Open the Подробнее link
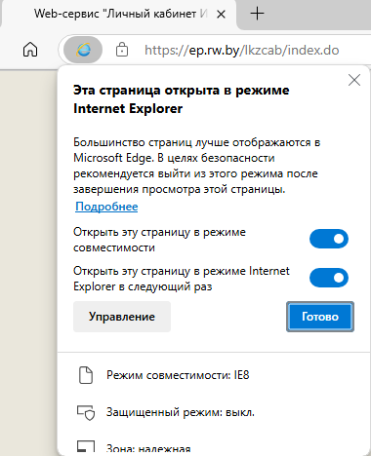 point(106,207)
